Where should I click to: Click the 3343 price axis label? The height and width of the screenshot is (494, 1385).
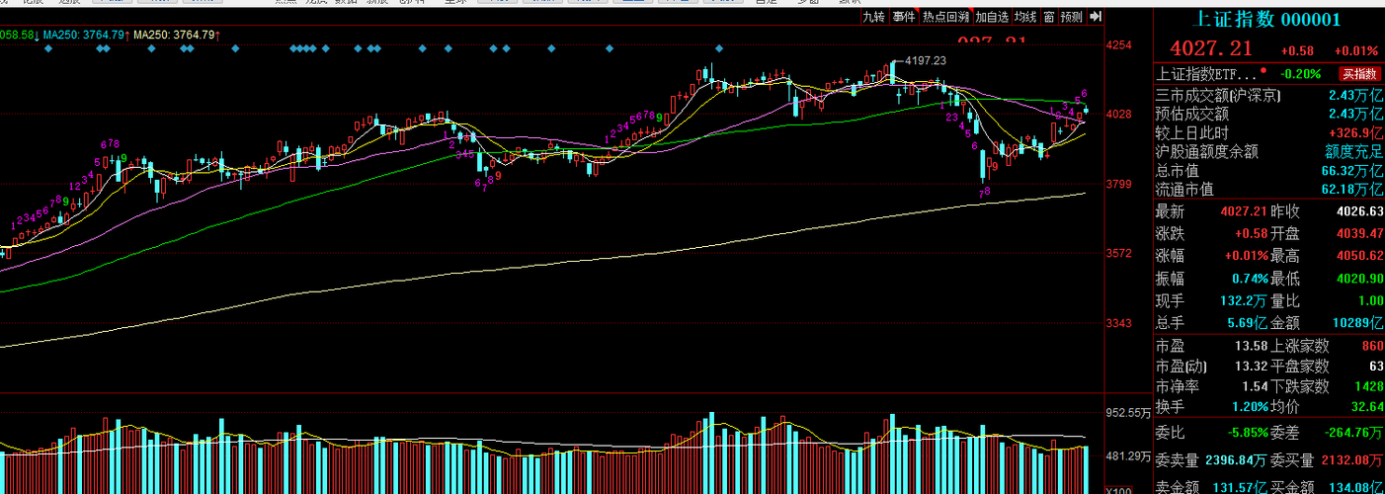point(1118,323)
